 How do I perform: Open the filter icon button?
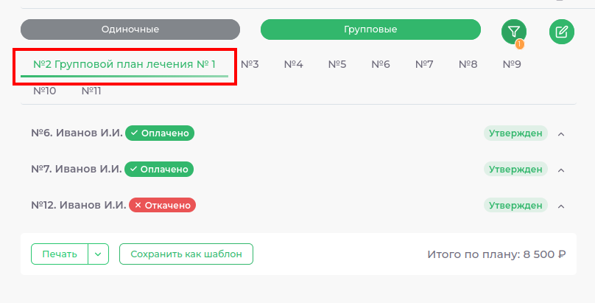click(514, 31)
